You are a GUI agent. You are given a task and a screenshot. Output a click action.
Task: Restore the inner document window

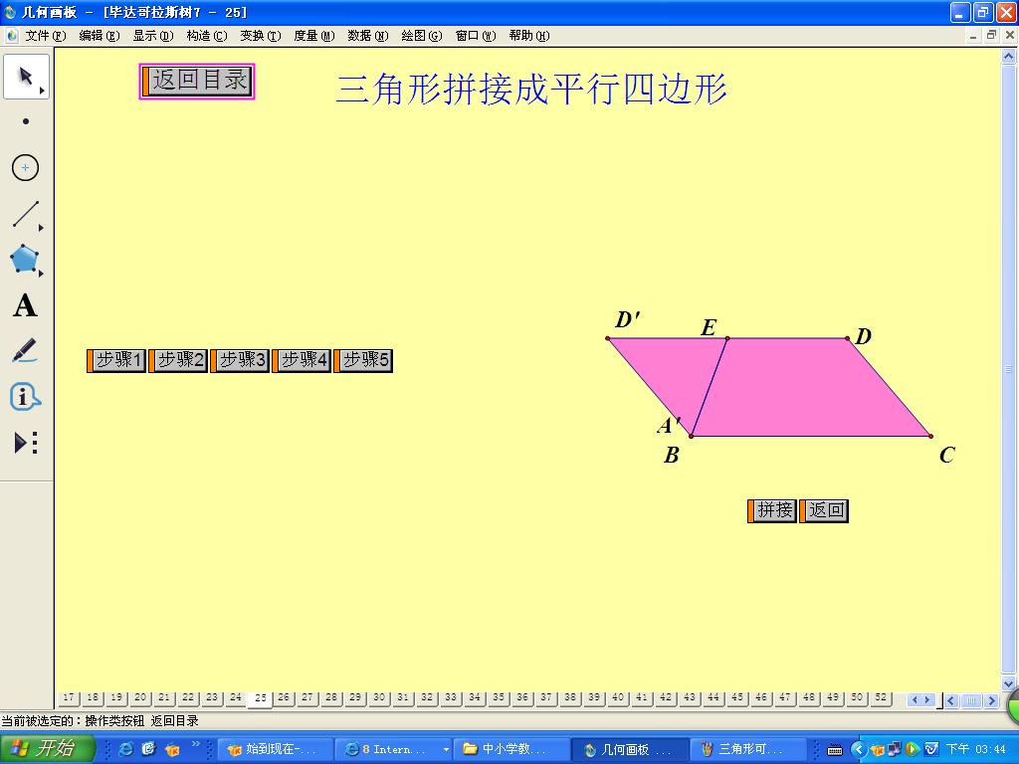991,36
